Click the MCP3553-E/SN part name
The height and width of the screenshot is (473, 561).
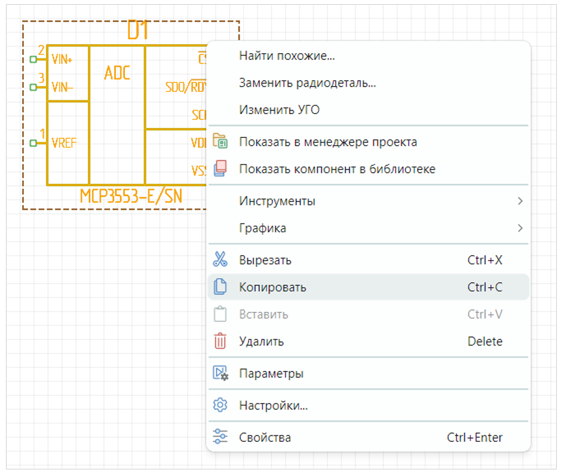pos(131,196)
